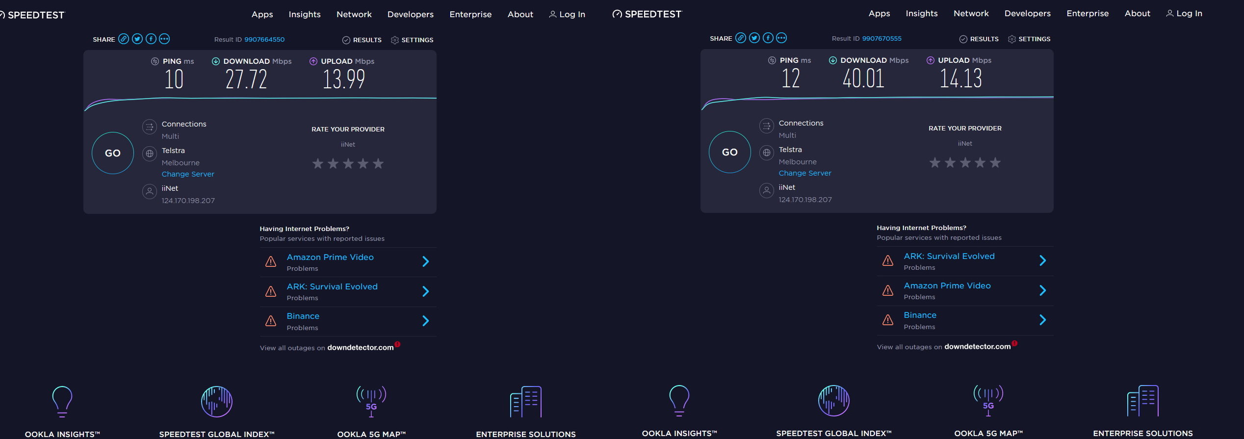This screenshot has height=439, width=1244.
Task: Open Speedtest Global Index globe icon in right window
Action: point(834,400)
